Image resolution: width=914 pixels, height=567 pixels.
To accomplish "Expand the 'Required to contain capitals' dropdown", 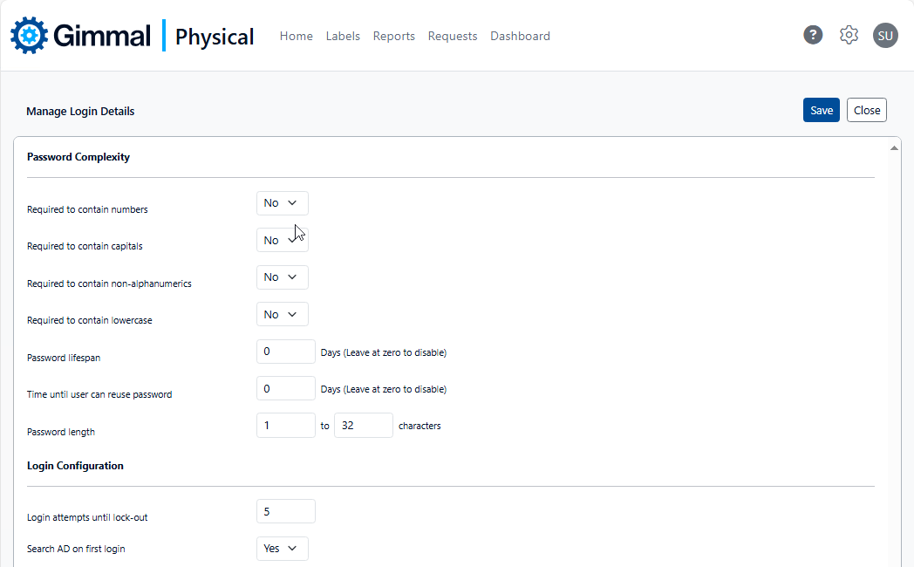I will click(x=282, y=240).
